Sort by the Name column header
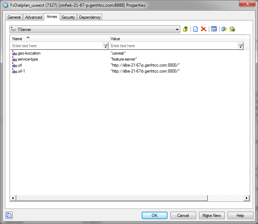Screen dimensions: 258x224 click(x=59, y=38)
